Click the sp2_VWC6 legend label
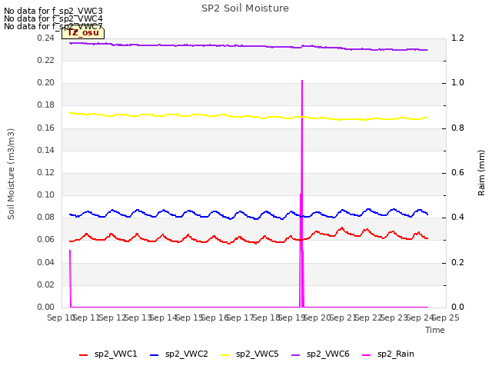Screen dimensions: 492x369 (x=328, y=354)
